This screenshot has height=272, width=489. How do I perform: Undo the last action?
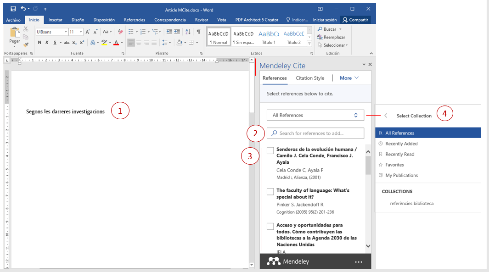pos(23,9)
